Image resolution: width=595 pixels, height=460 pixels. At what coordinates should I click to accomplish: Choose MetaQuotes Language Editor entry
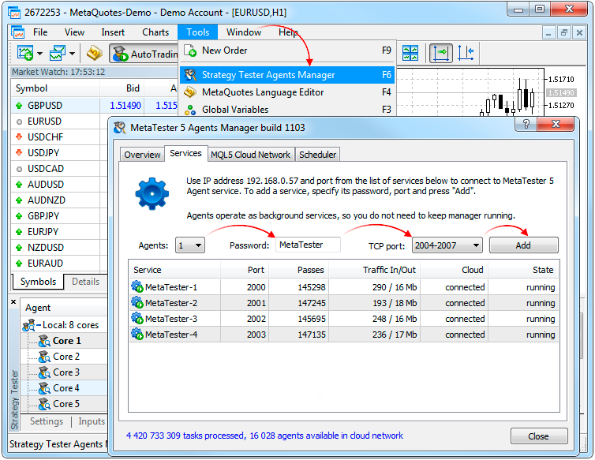[x=287, y=92]
